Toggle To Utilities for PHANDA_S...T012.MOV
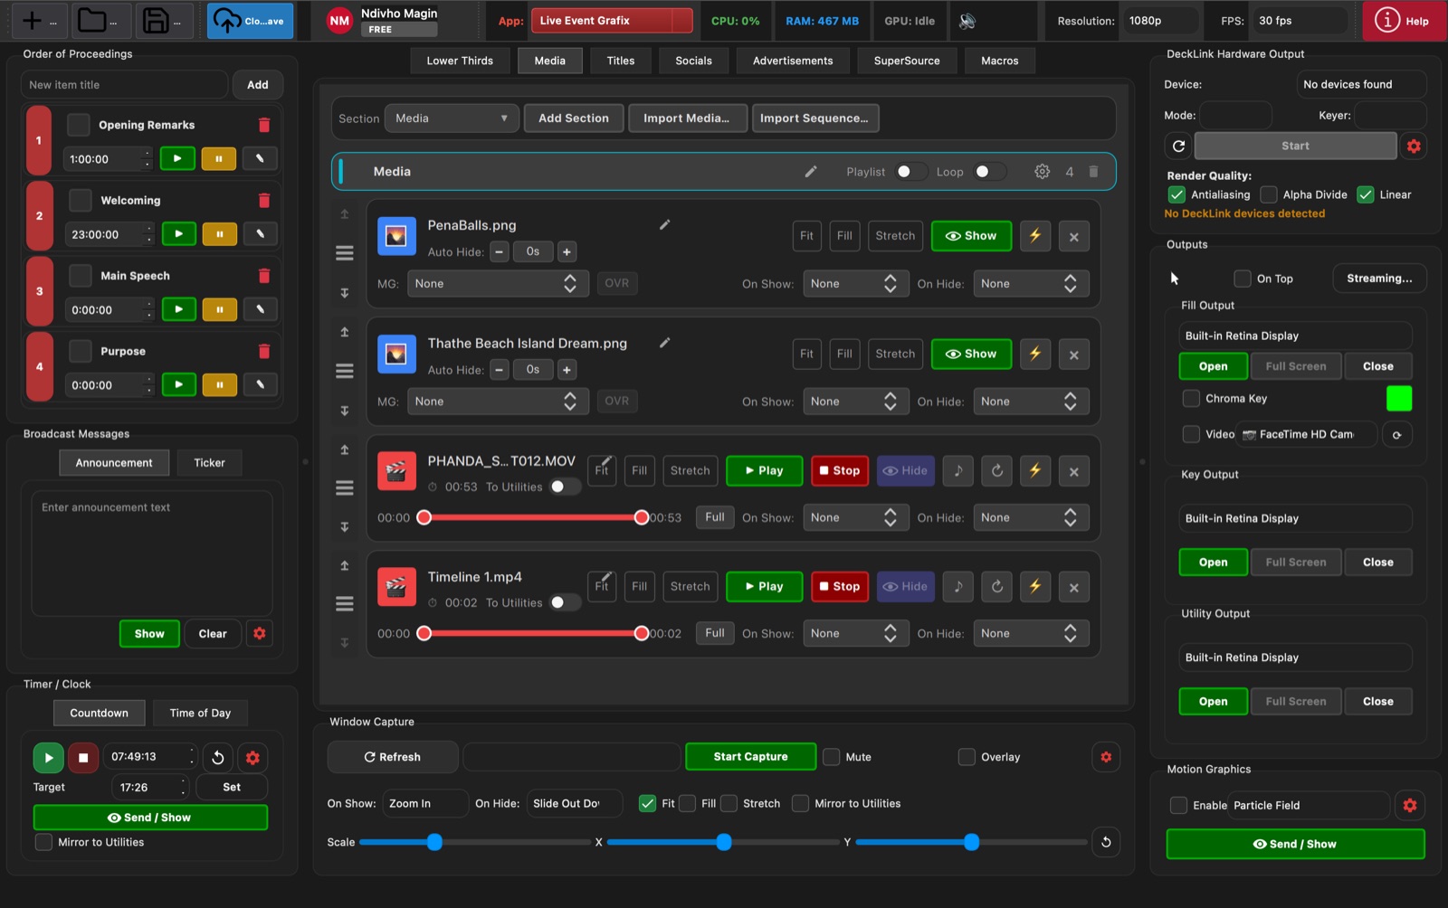This screenshot has height=908, width=1448. coord(565,487)
